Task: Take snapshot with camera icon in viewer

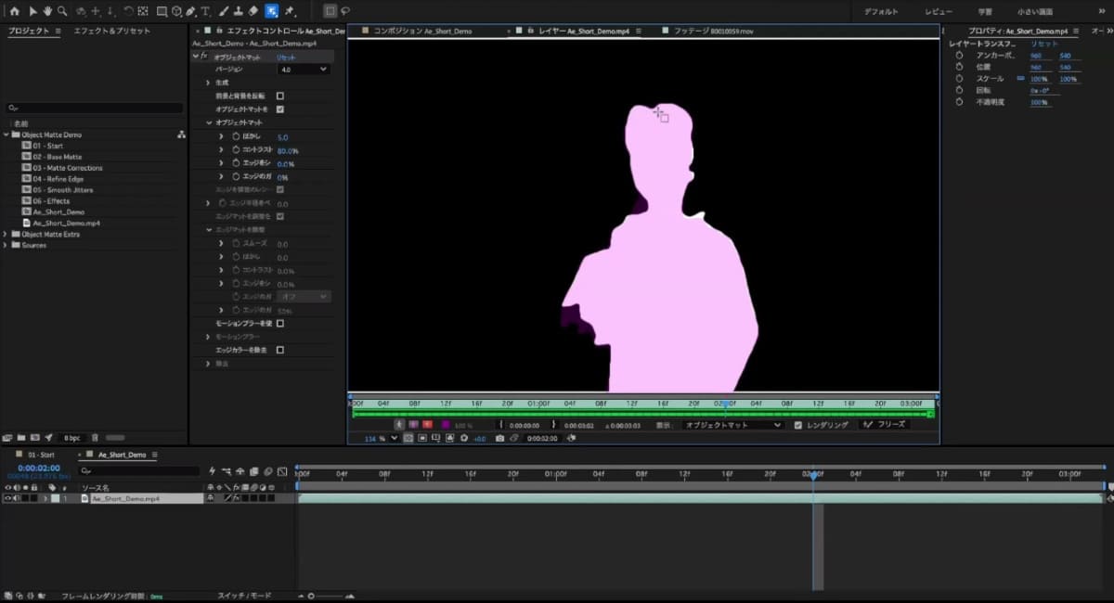Action: 499,438
